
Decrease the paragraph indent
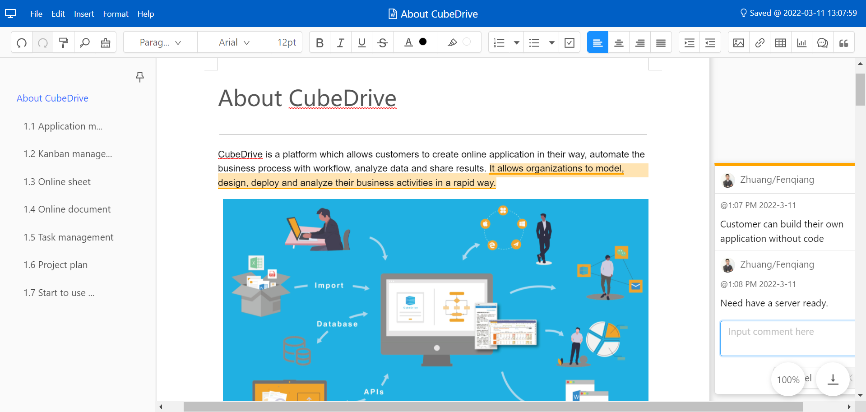tap(710, 42)
